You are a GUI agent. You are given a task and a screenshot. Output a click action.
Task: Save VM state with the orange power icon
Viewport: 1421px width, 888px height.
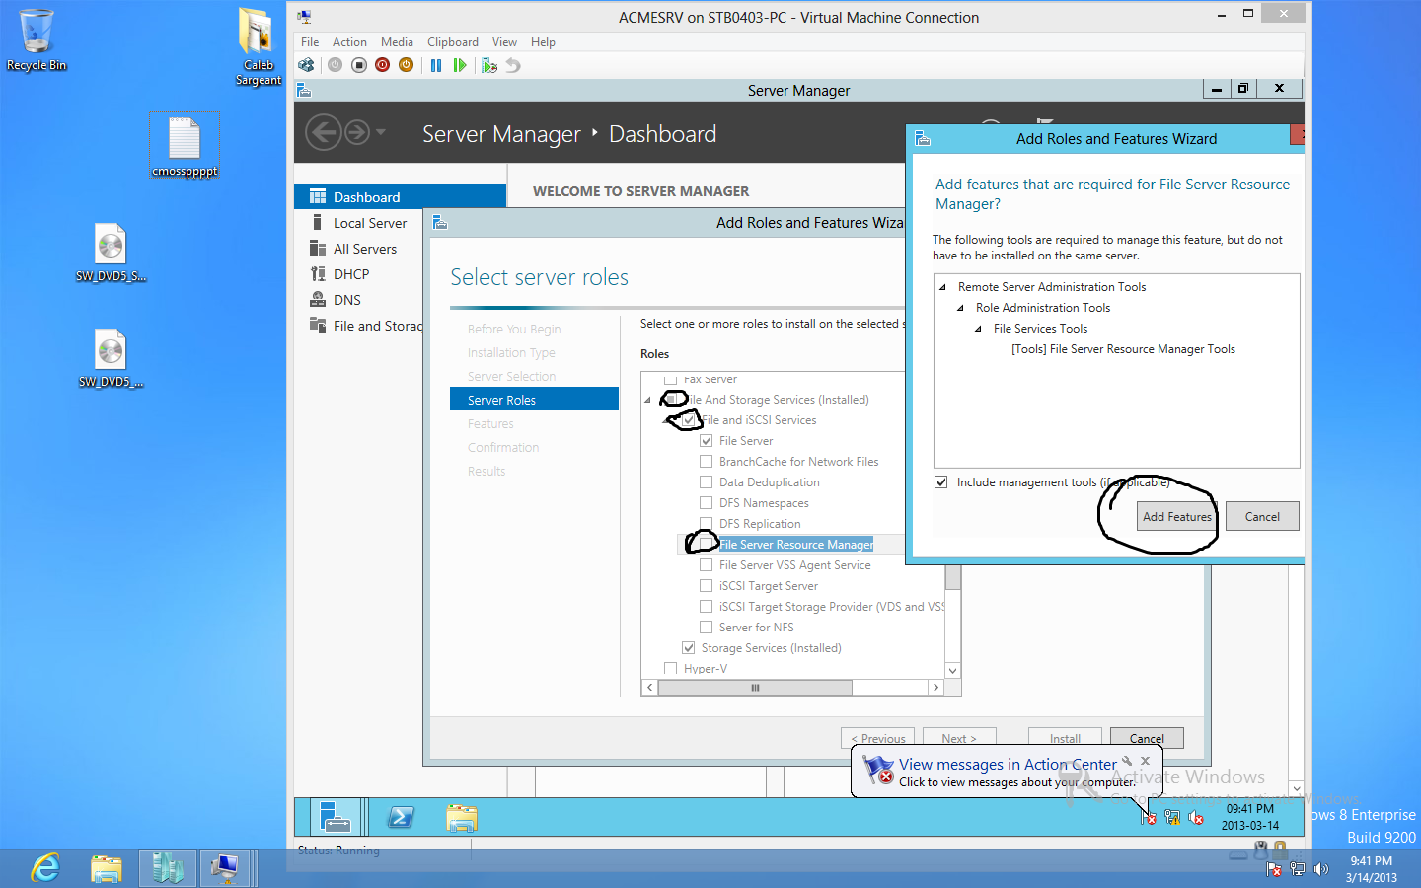tap(407, 65)
